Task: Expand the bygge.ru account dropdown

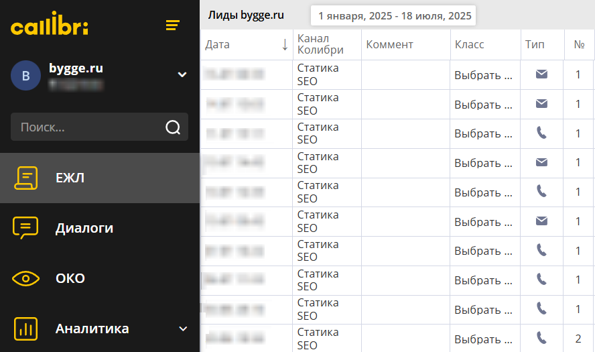Action: 182,74
